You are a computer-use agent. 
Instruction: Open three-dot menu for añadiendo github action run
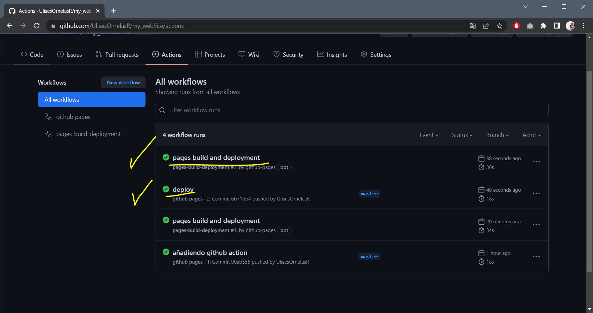(x=536, y=257)
